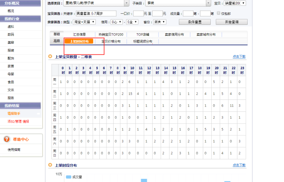Click the cell showing 15 in the 周二 row
Image resolution: width=284 pixels, height=182 pixels.
[130, 94]
